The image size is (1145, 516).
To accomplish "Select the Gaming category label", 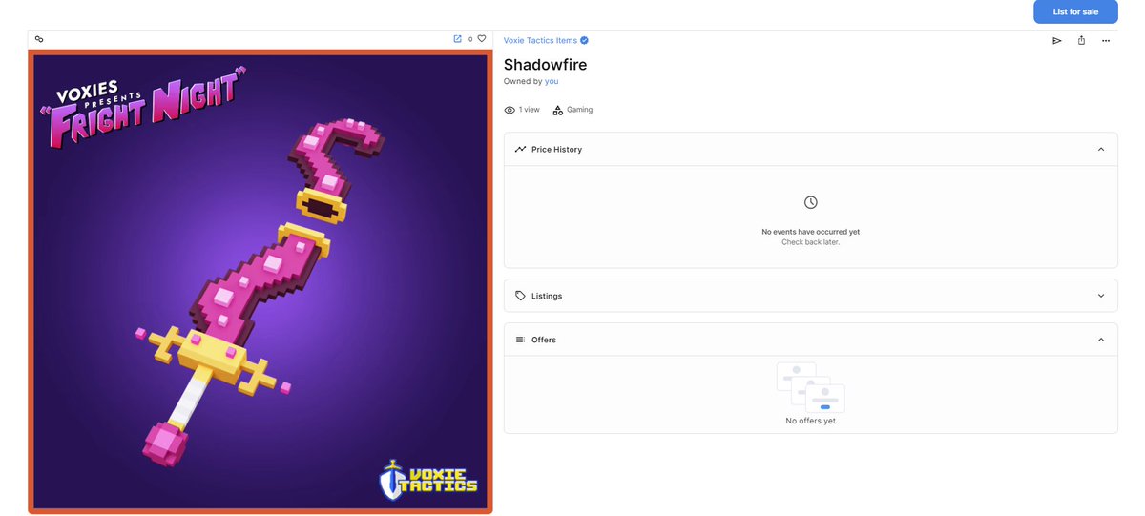I will (x=579, y=110).
